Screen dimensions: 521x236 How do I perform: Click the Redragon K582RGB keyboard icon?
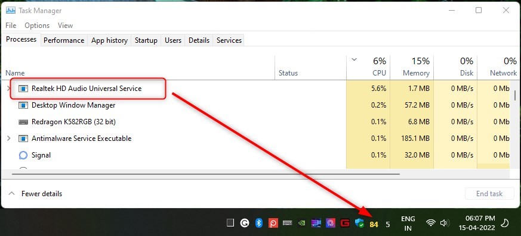(x=23, y=122)
